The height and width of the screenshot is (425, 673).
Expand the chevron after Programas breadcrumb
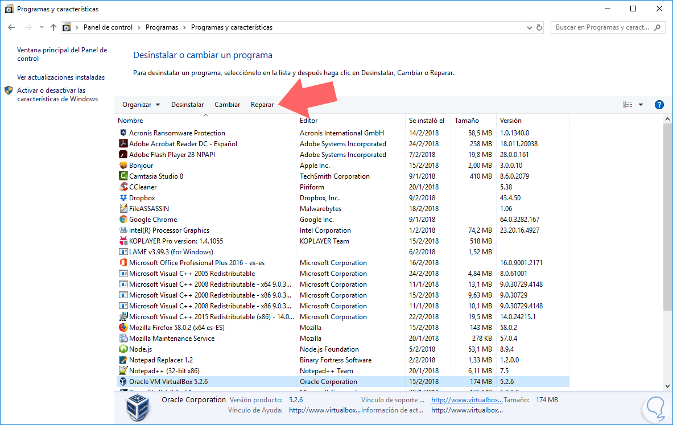(x=184, y=27)
